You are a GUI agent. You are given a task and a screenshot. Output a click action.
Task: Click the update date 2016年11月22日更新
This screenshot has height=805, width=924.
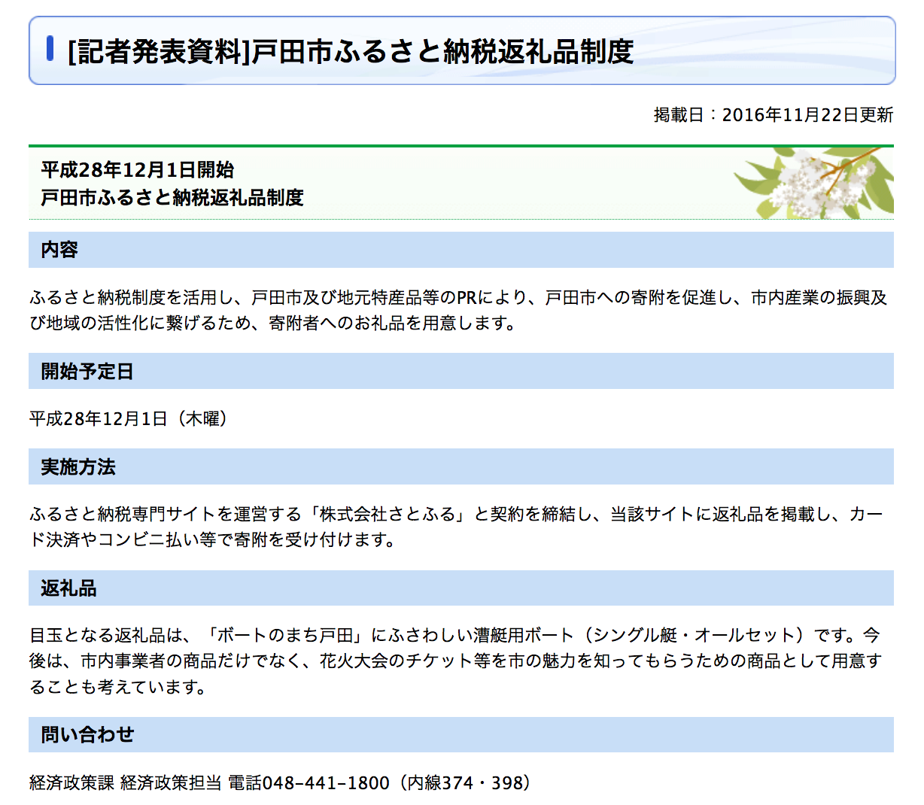coord(807,115)
